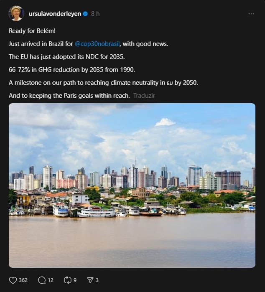Share the post with the paper plane icon

(x=90, y=280)
